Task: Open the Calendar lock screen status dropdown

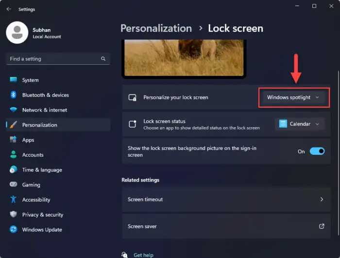Action: (300, 124)
